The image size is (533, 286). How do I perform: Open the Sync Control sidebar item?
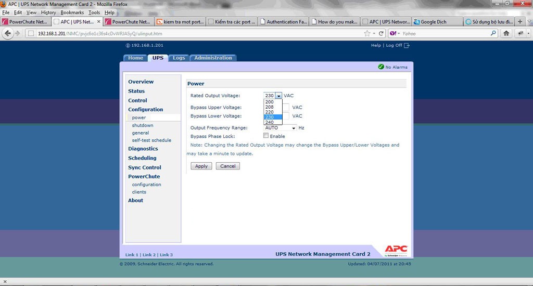[x=145, y=167]
